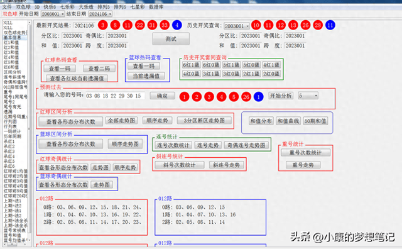Click the 3红1蓝 button

pyautogui.click(x=211, y=74)
